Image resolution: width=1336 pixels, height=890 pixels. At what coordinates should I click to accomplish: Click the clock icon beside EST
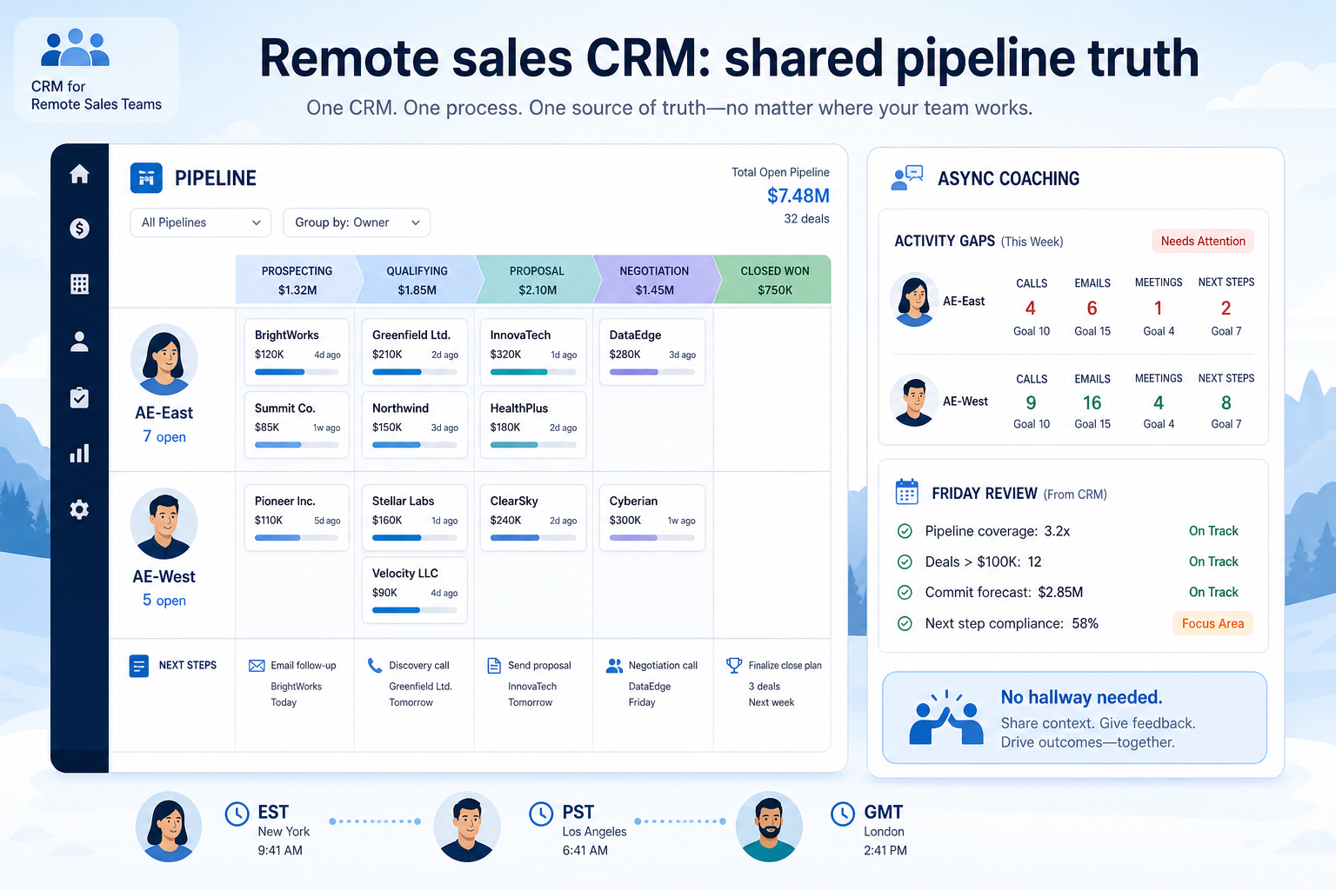pos(237,814)
